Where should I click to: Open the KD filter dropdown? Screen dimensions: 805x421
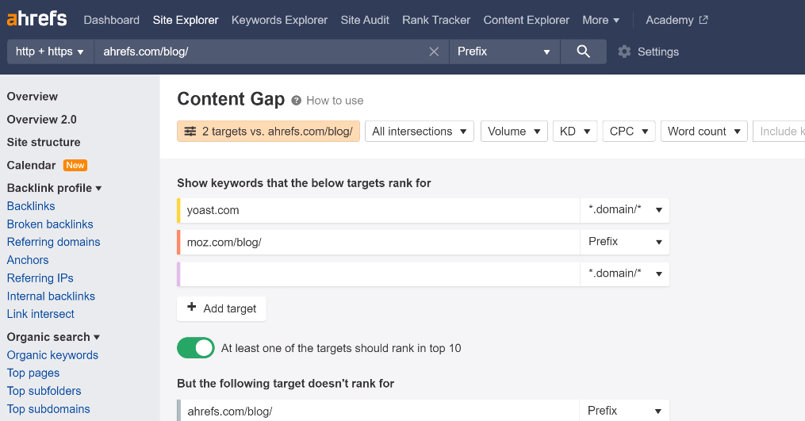point(574,132)
